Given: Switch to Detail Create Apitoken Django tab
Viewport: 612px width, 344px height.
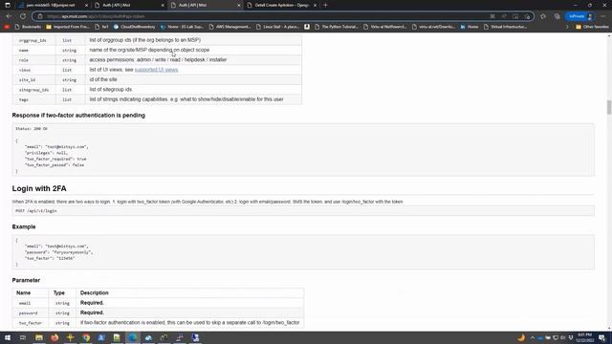Looking at the screenshot, I should pos(283,5).
